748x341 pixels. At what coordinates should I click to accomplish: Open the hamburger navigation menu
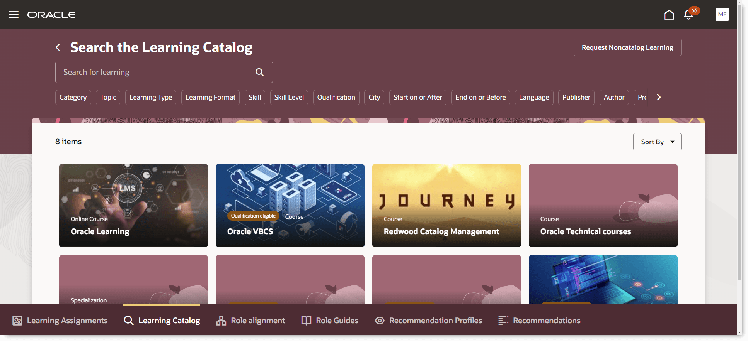click(x=14, y=15)
